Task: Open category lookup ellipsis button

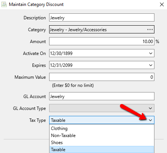Action: pos(150,30)
